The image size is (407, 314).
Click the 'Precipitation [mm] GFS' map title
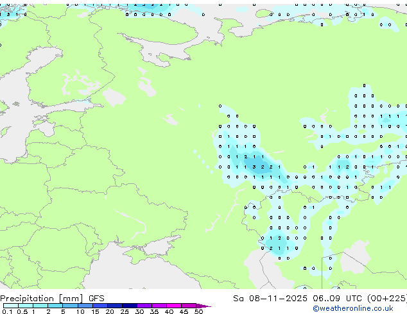(52, 299)
